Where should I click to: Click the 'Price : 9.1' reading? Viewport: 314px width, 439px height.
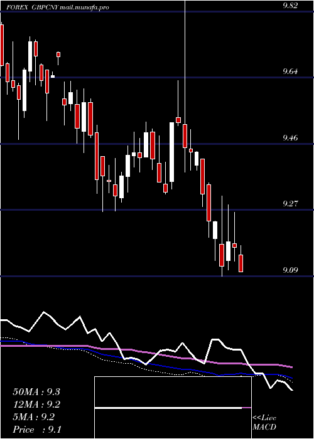coord(37,430)
